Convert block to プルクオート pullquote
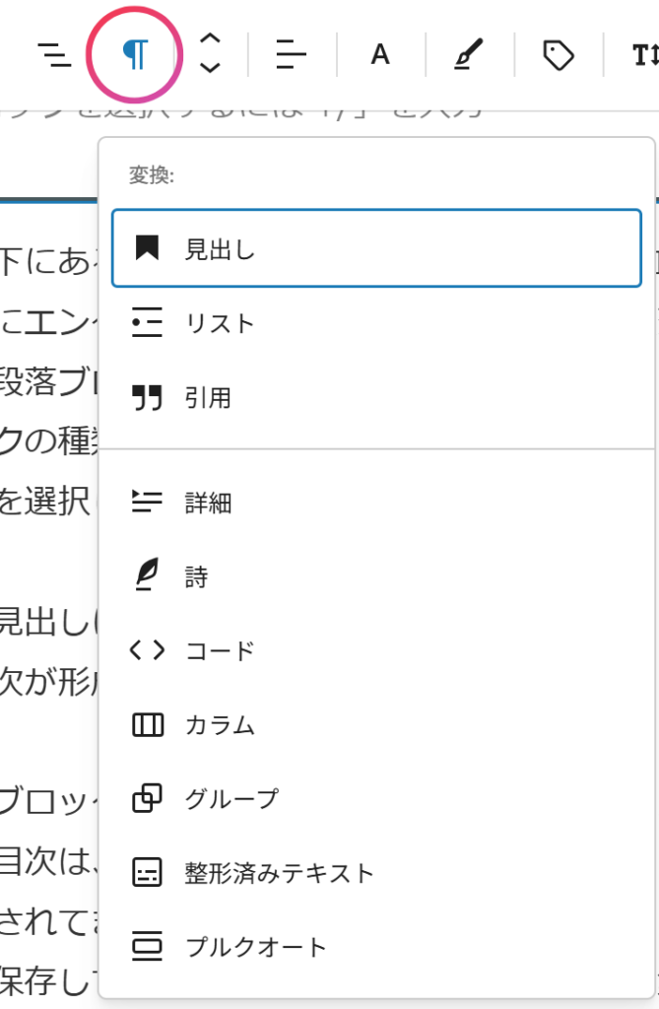This screenshot has height=1009, width=659. click(256, 948)
